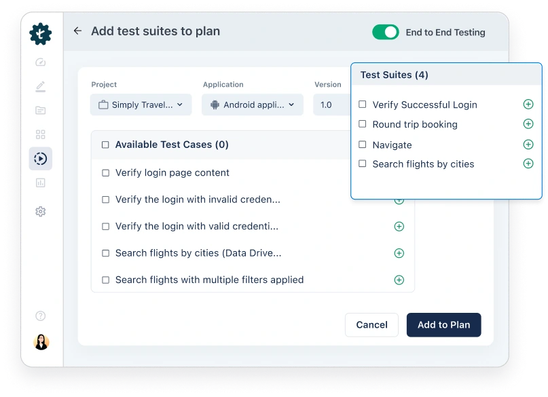Toggle the End to End Testing switch

point(385,32)
